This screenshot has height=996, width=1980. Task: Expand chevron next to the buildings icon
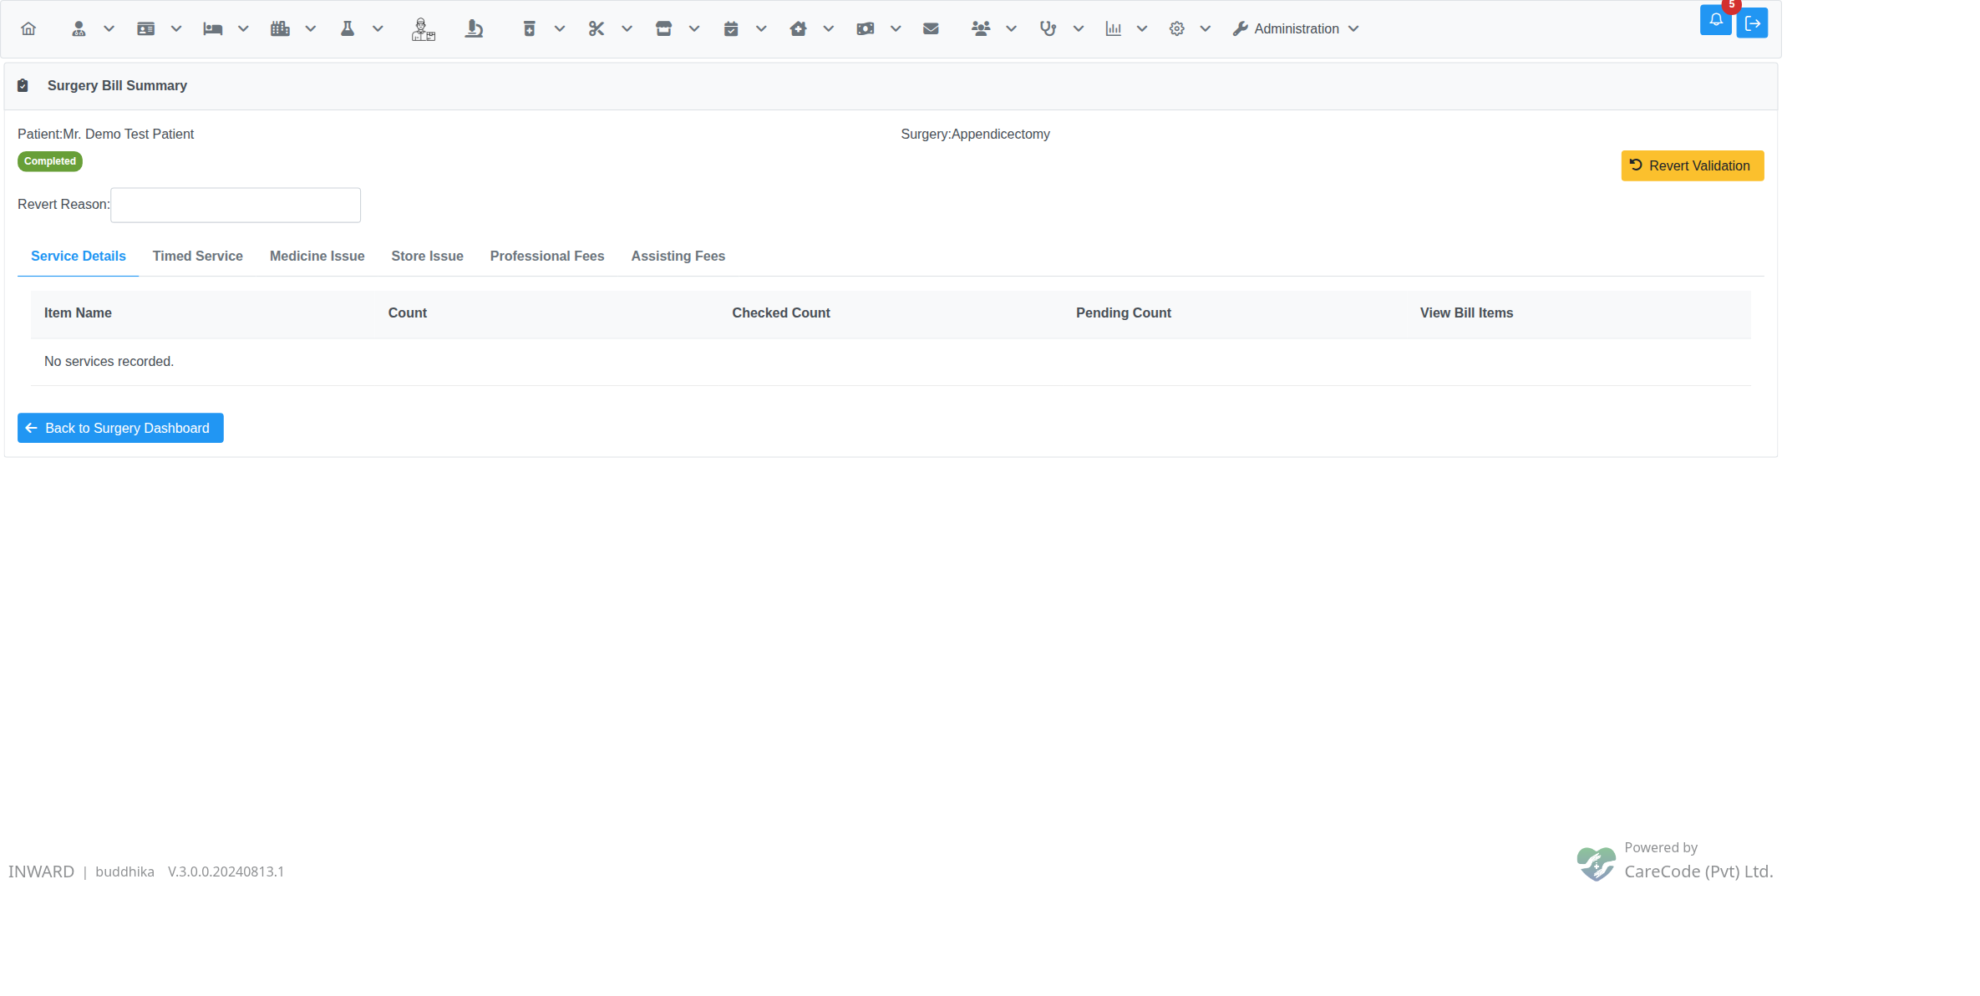pyautogui.click(x=311, y=28)
